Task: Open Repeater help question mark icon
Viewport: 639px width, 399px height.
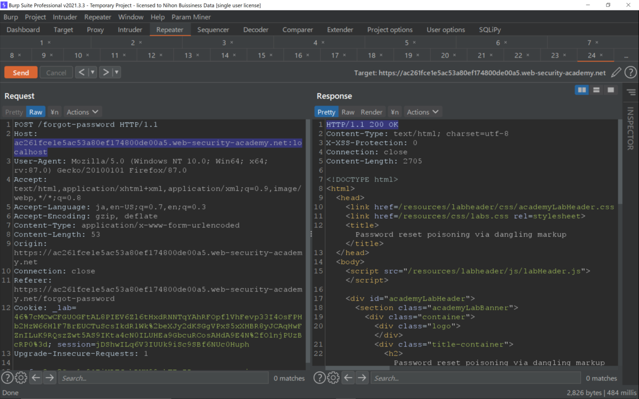Action: pos(630,72)
